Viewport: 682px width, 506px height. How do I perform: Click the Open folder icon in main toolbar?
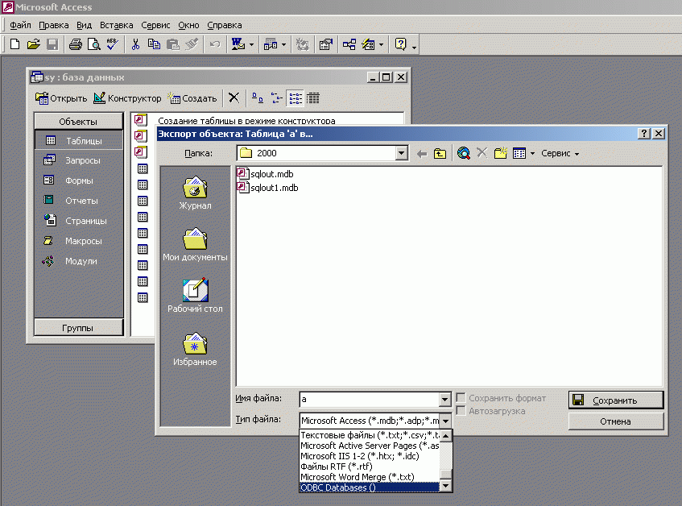tap(34, 44)
